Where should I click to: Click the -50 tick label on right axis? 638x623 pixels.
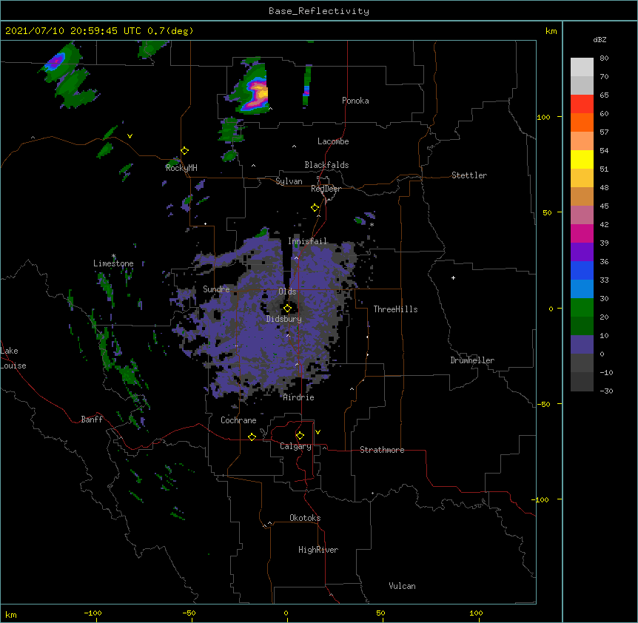(543, 404)
